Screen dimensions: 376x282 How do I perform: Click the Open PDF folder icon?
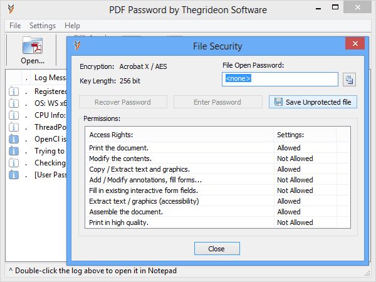tap(33, 45)
